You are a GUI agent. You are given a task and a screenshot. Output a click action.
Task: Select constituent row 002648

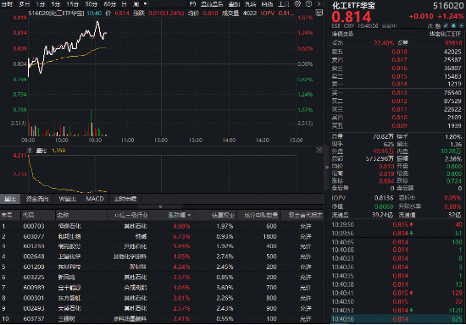click(162, 256)
